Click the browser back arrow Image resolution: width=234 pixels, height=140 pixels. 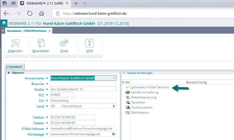[6, 13]
